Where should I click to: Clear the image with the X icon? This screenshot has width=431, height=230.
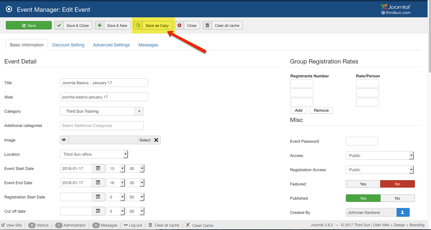pyautogui.click(x=156, y=140)
